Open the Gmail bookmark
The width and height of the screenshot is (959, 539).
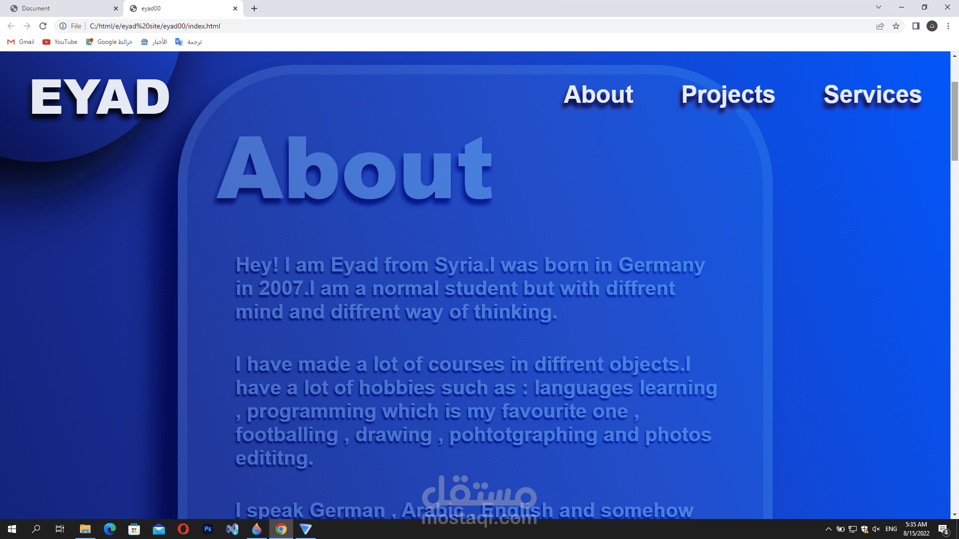click(x=21, y=42)
